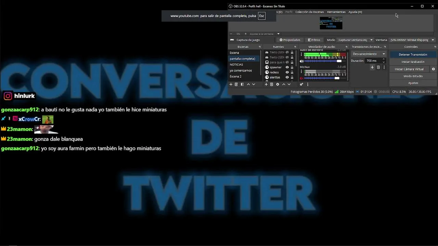Click Iniciar Grabación button
Image resolution: width=438 pixels, height=246 pixels.
(x=413, y=62)
